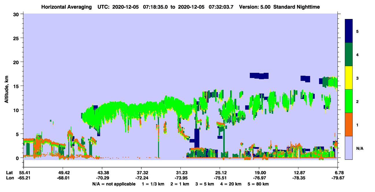Click colorbar label 'N/A'
The height and width of the screenshot is (192, 375).
click(x=360, y=149)
